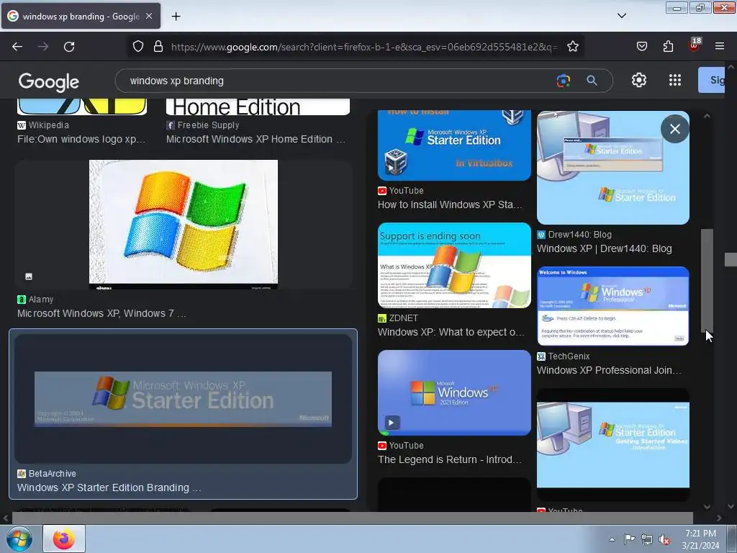Image resolution: width=737 pixels, height=553 pixels.
Task: Go back with the browser back arrow
Action: point(17,47)
